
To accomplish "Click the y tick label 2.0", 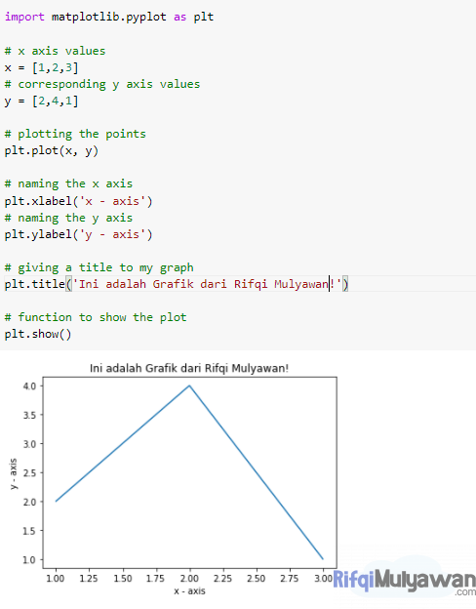I will [x=29, y=502].
